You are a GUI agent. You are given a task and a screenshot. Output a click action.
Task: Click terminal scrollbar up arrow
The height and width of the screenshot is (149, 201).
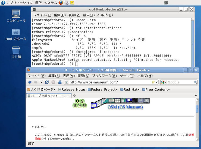pos(193,19)
